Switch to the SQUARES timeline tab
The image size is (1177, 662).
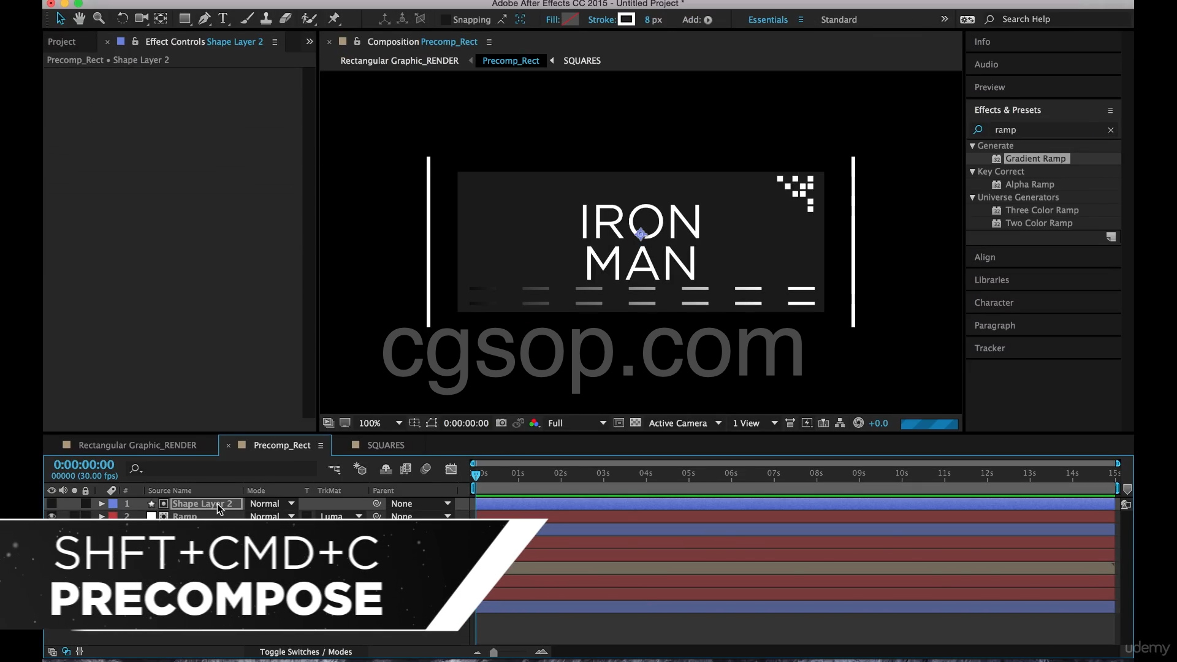point(385,445)
